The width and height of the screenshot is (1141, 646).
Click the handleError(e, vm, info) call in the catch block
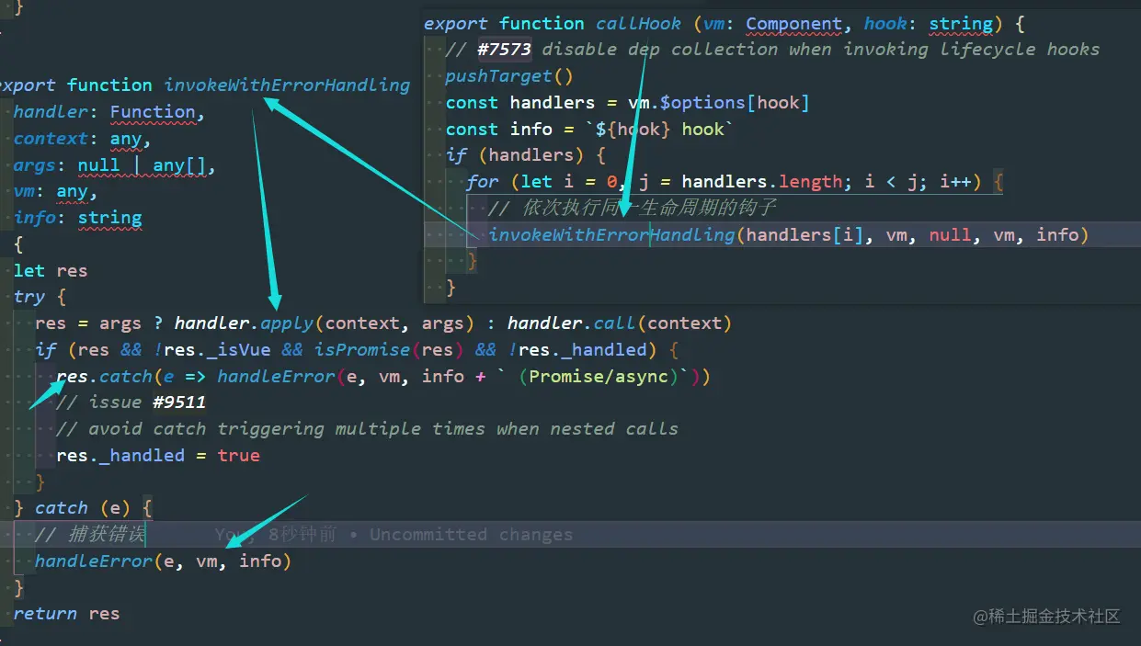click(x=163, y=561)
